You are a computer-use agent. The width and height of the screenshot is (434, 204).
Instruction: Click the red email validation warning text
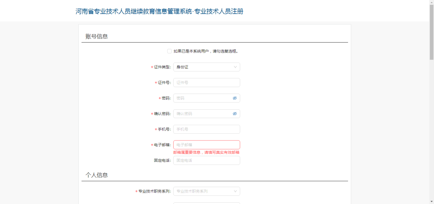pyautogui.click(x=206, y=153)
